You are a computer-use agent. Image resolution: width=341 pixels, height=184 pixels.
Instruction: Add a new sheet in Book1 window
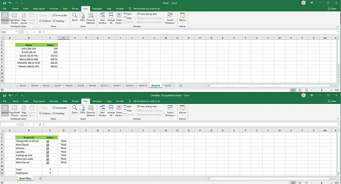point(181,85)
